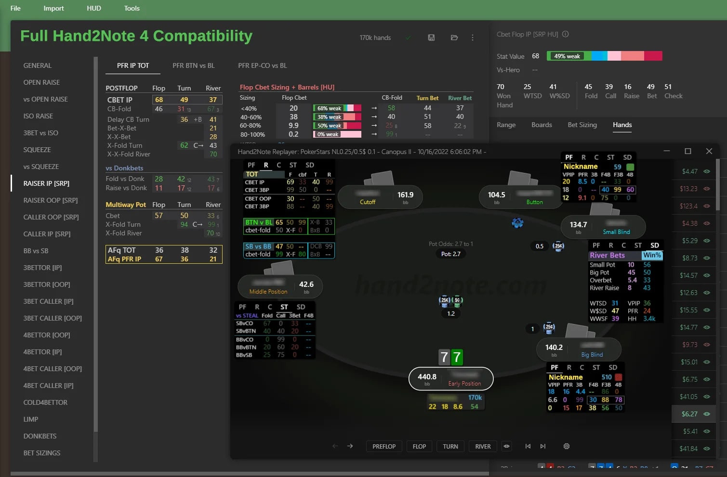Click the arrow after the 38% weak sizing bar
Screen dimensions: 727x477
coord(374,117)
